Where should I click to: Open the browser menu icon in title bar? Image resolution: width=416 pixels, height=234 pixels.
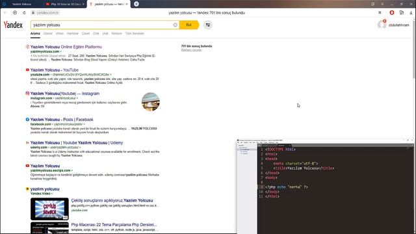point(382,4)
